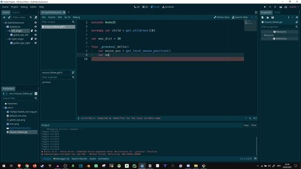301x169 pixels.
Task: Close the EyeFollowScene tab
Action: tap(64, 13)
